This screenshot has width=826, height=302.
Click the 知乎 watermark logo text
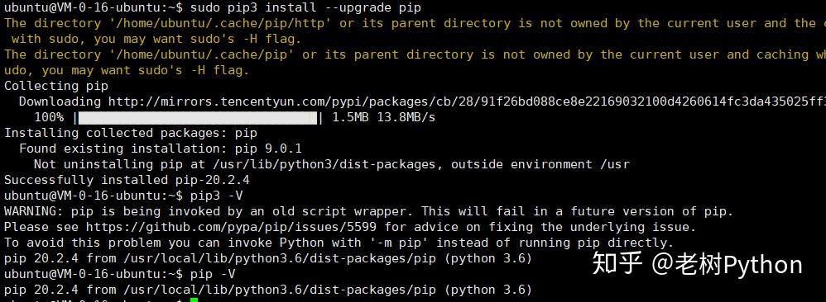click(x=617, y=264)
